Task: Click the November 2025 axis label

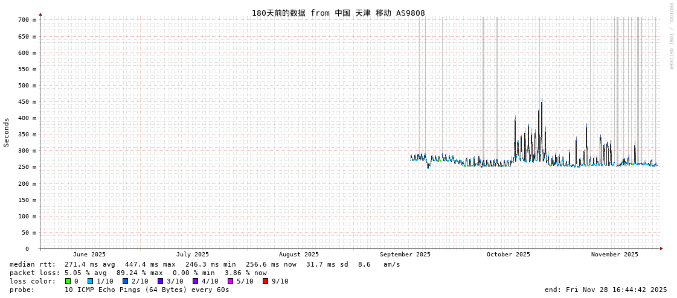Action: click(614, 255)
